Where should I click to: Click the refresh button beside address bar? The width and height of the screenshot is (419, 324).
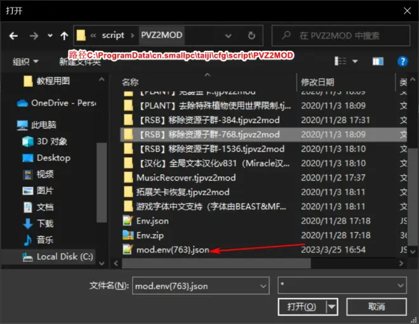252,36
